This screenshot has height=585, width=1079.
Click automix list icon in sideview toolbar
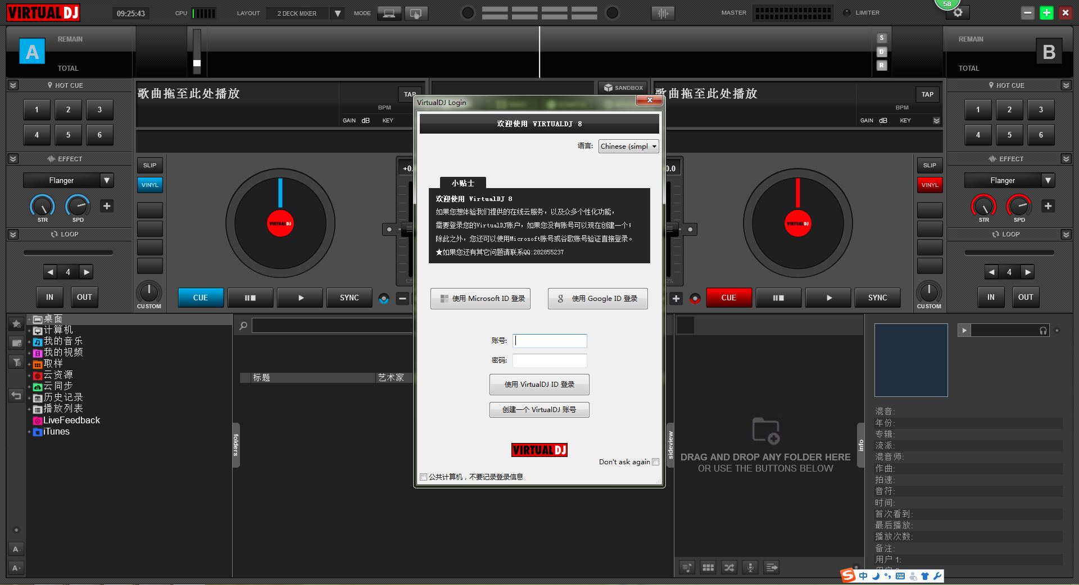(687, 568)
